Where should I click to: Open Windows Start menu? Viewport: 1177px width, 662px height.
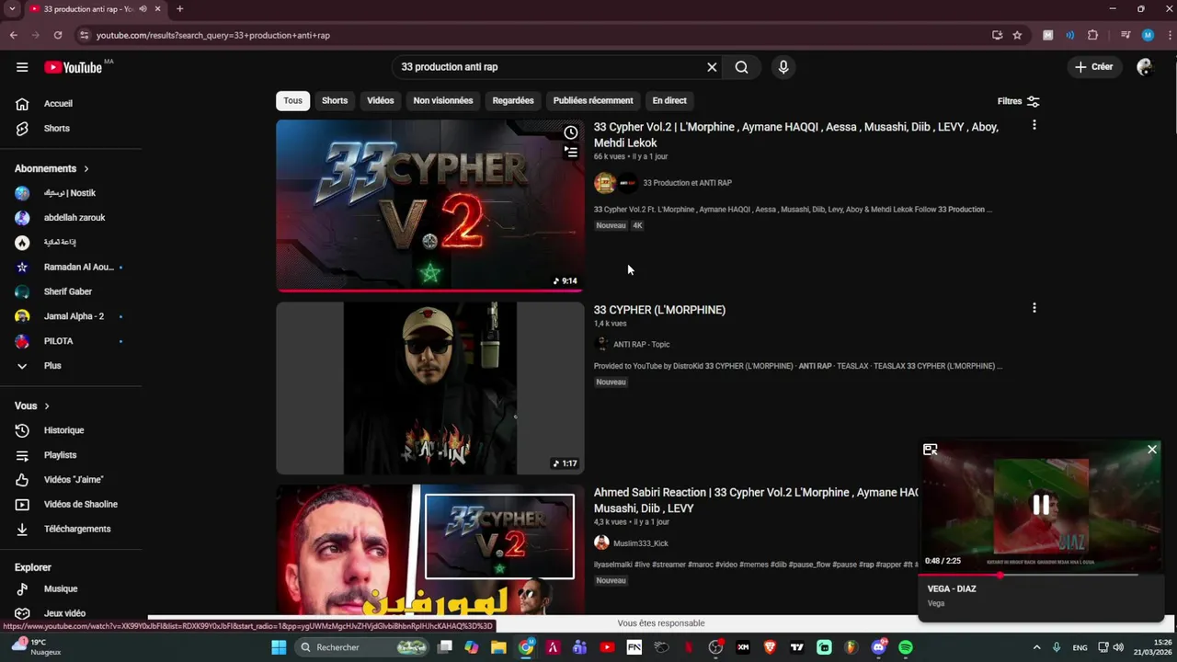click(279, 647)
